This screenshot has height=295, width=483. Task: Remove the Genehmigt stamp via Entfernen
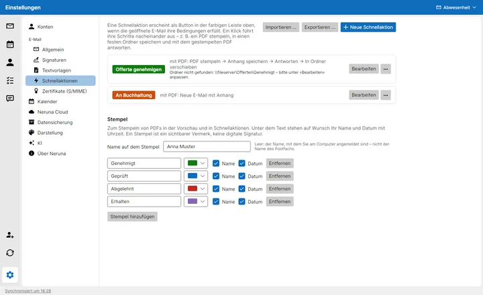[x=280, y=163]
